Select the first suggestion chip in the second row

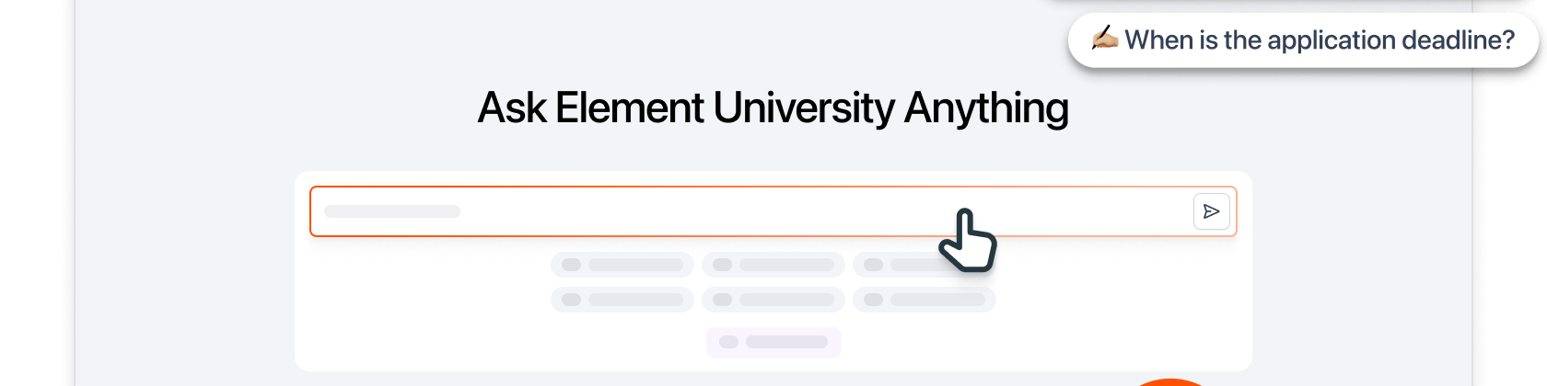622,300
